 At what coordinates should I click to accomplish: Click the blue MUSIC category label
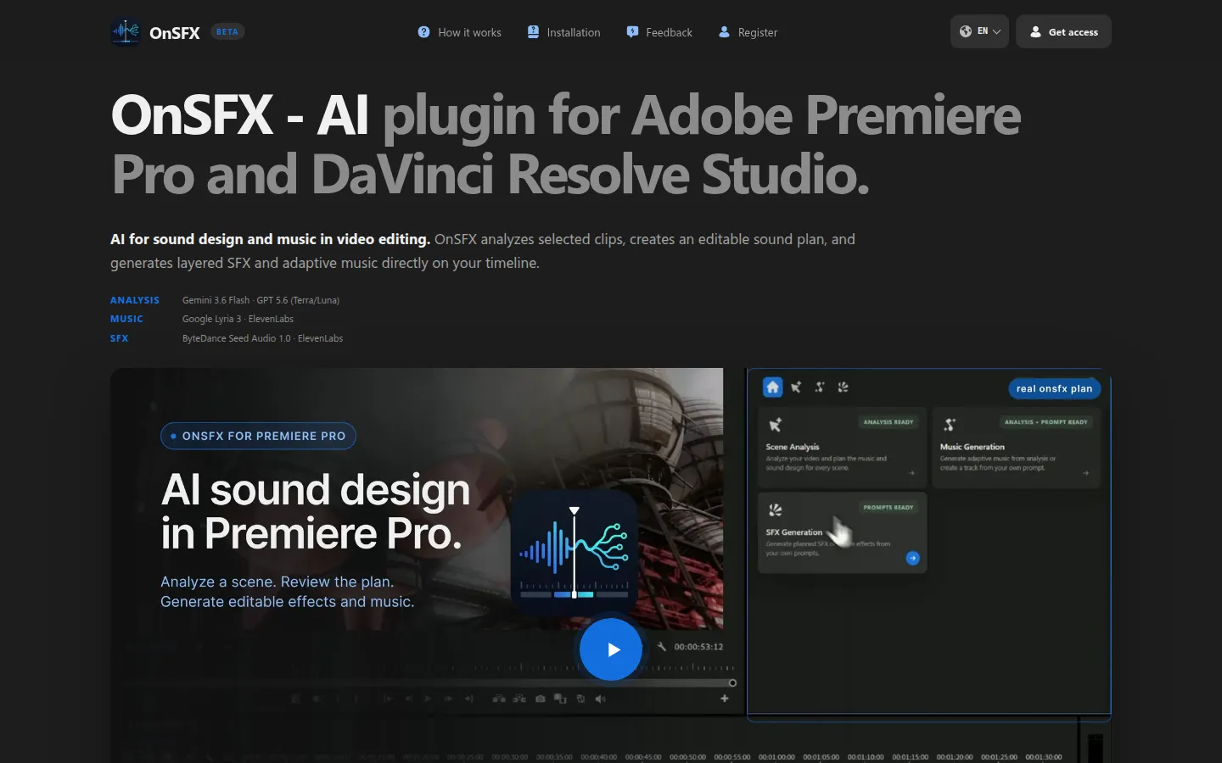pyautogui.click(x=126, y=319)
